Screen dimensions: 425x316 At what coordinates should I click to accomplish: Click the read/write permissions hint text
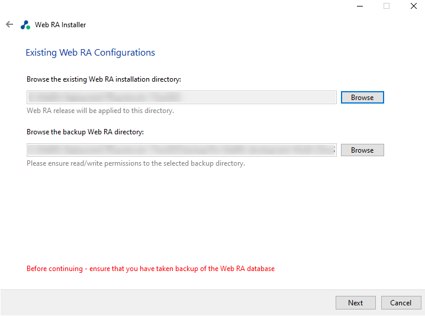coord(136,163)
